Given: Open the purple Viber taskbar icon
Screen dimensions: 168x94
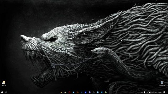Looking at the screenshot, I should tap(90, 92).
